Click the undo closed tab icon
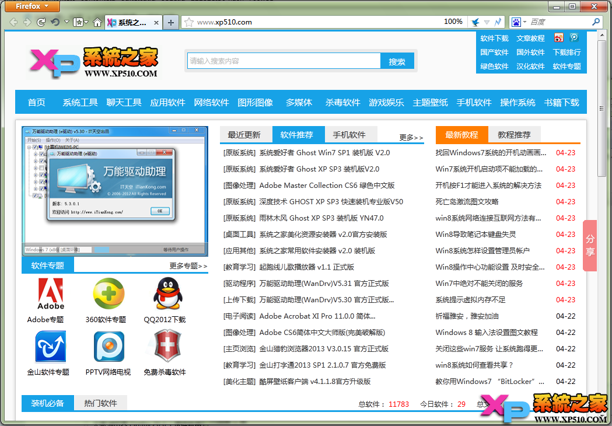612x426 pixels. tap(55, 22)
